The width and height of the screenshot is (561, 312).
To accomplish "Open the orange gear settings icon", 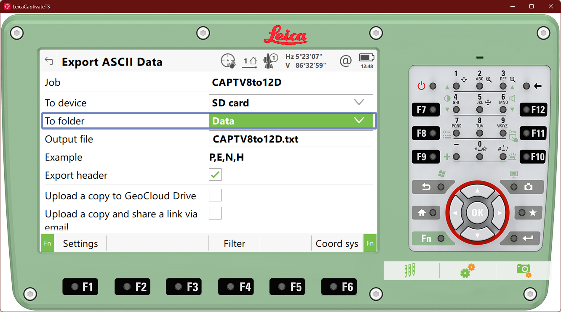I will (x=467, y=270).
